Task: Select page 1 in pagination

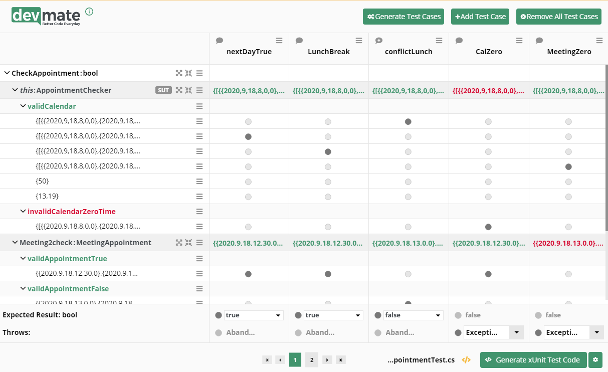Action: 295,360
